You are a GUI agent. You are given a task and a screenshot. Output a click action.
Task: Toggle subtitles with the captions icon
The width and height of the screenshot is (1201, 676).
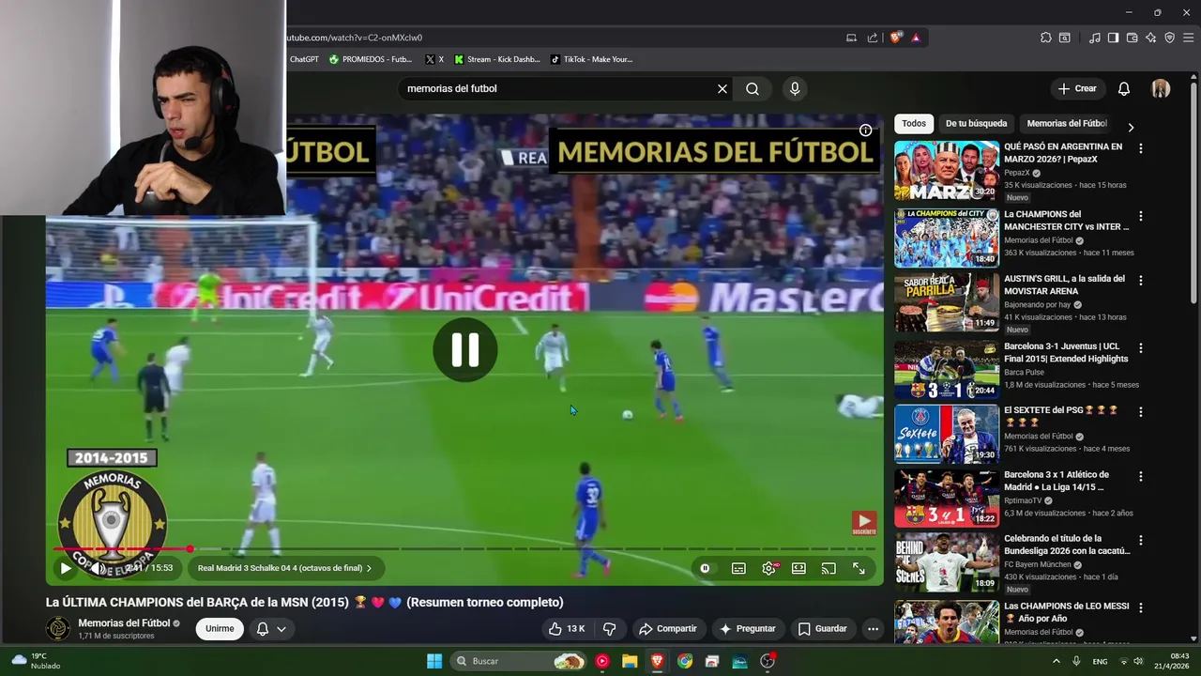point(738,568)
